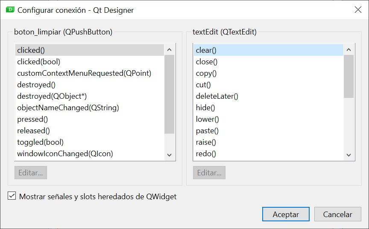Untick Mostrar señales y slots heredados checkbox
The width and height of the screenshot is (369, 229).
[12, 196]
